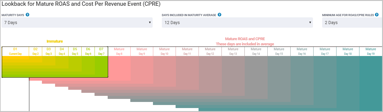Open the Maturity Days dropdown showing 7 Days
The image size is (383, 112).
[x=77, y=23]
